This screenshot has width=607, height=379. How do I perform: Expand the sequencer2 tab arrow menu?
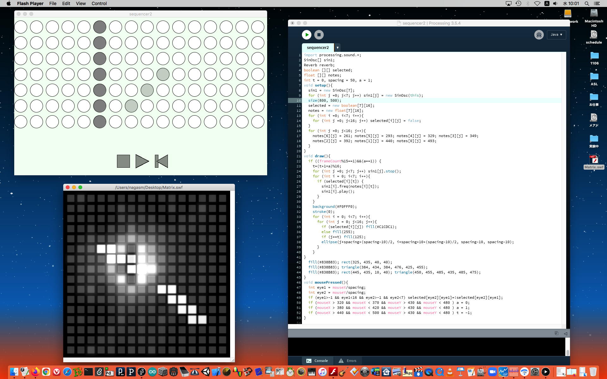click(x=337, y=48)
